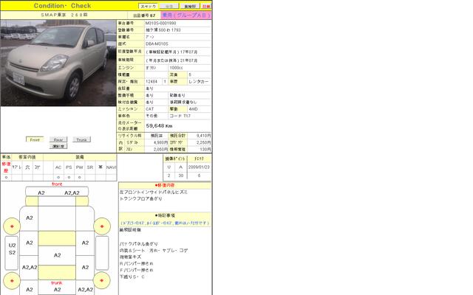Select chassis number M310S-0001990
This screenshot has width=473, height=295.
161,23
